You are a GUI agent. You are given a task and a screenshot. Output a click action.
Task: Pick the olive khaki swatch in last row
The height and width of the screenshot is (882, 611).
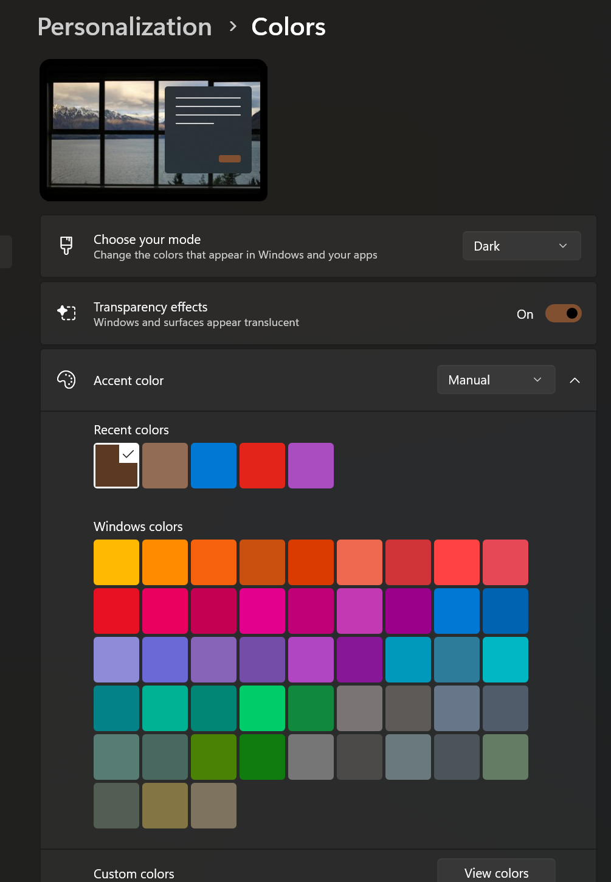(165, 805)
